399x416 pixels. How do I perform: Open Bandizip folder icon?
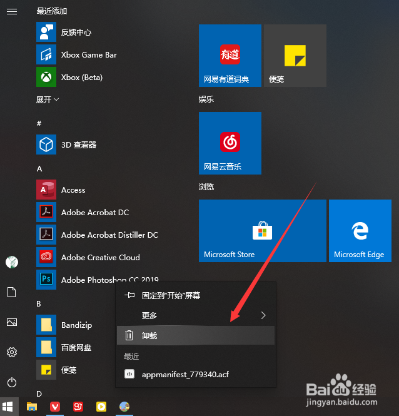tap(46, 325)
